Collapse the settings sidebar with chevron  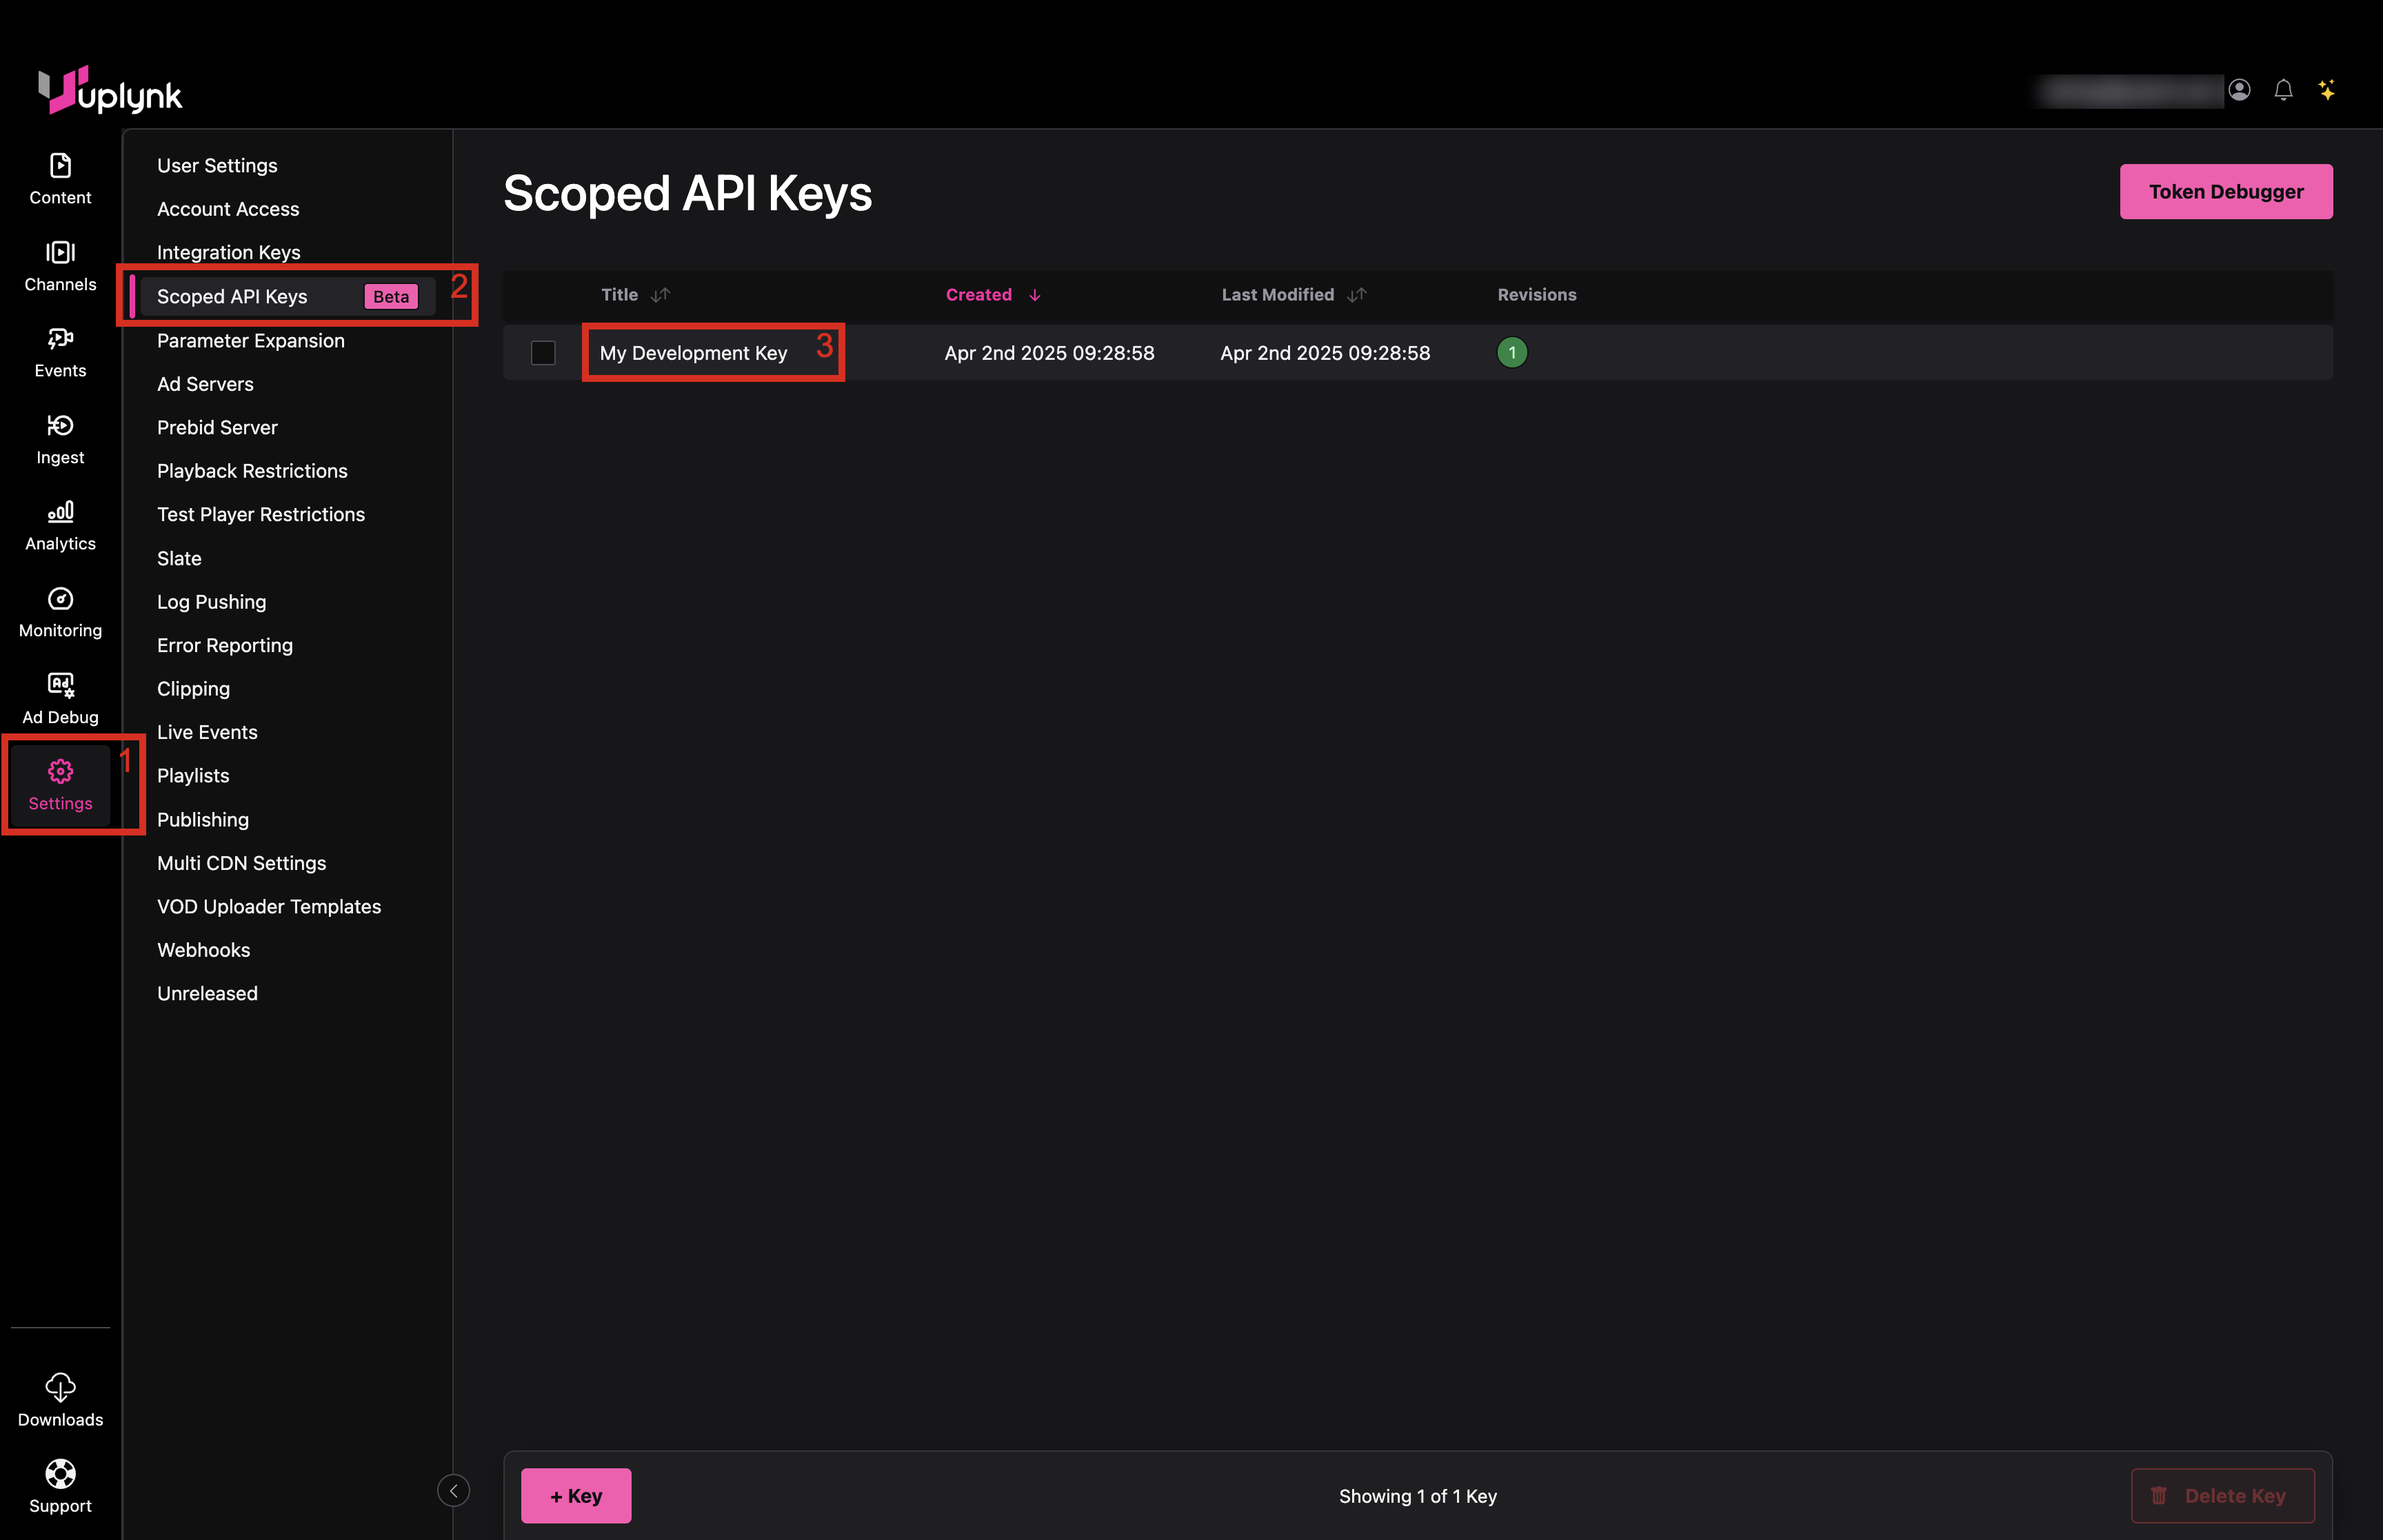click(x=453, y=1490)
